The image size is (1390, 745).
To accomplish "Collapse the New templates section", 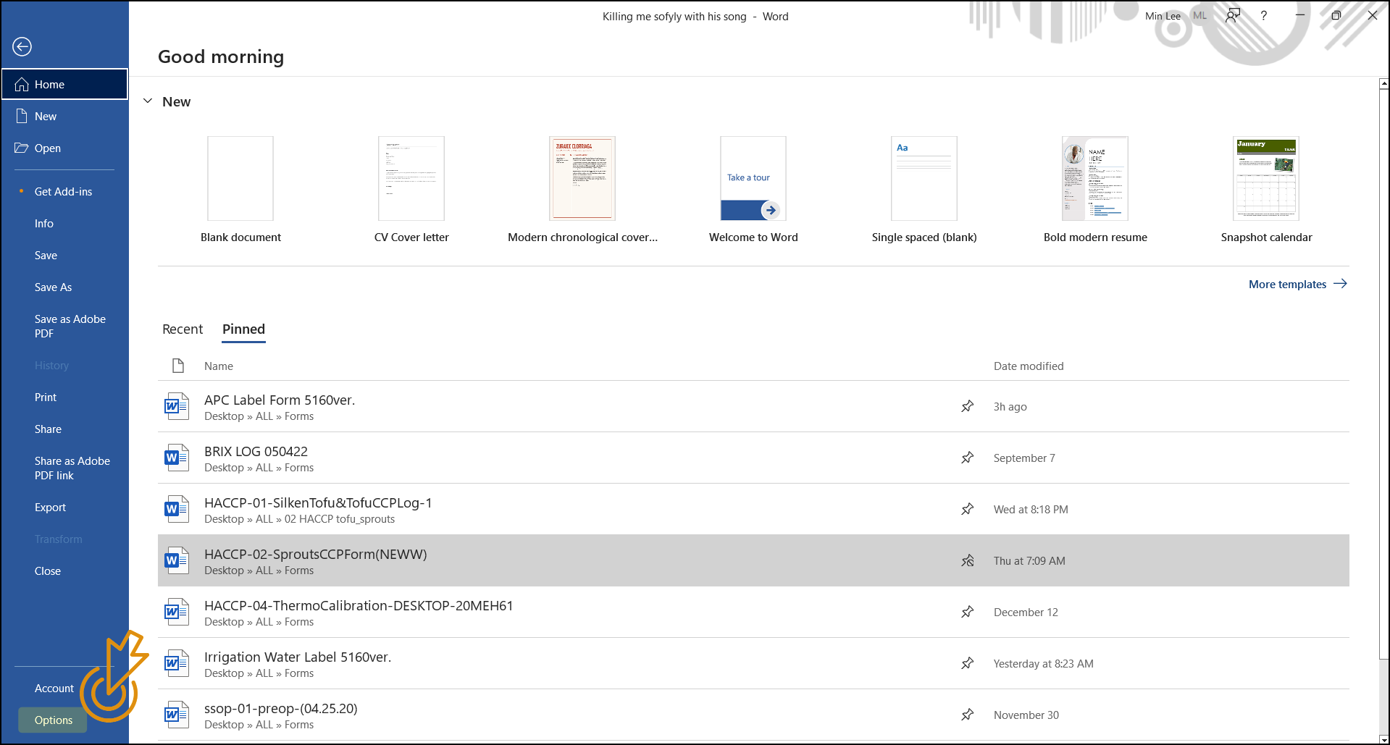I will tap(148, 101).
